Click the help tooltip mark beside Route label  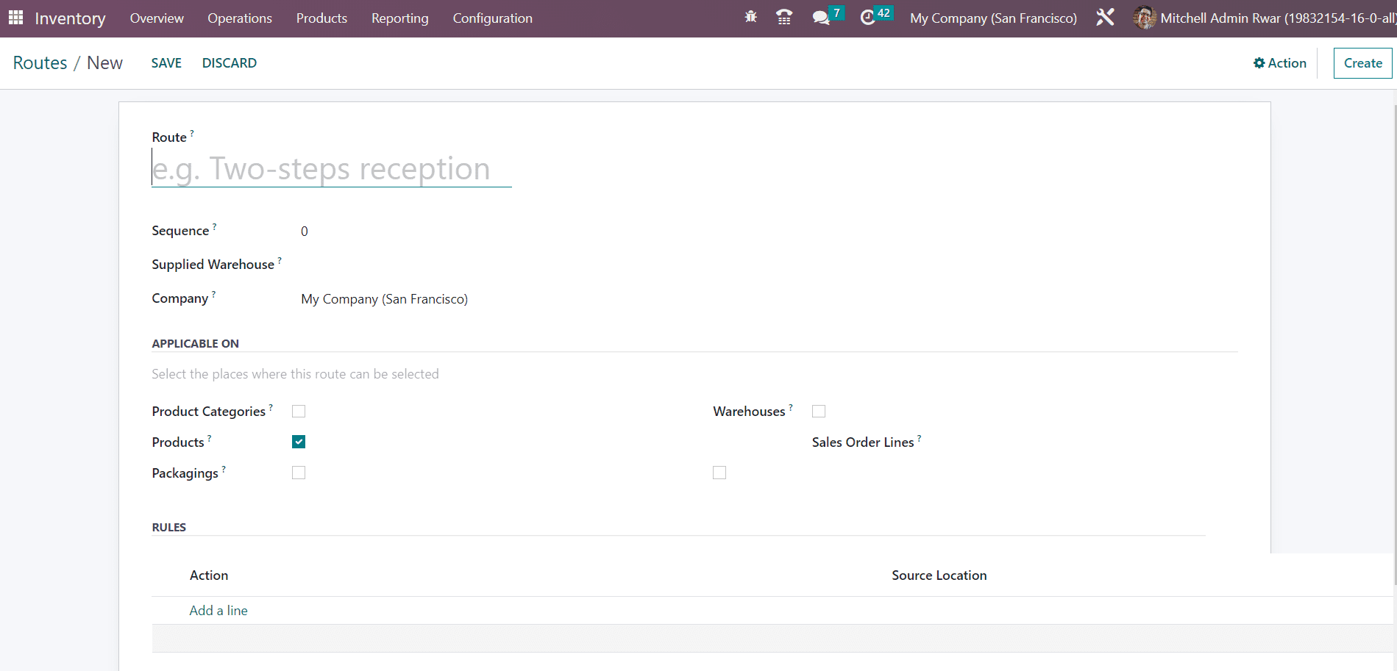tap(192, 134)
